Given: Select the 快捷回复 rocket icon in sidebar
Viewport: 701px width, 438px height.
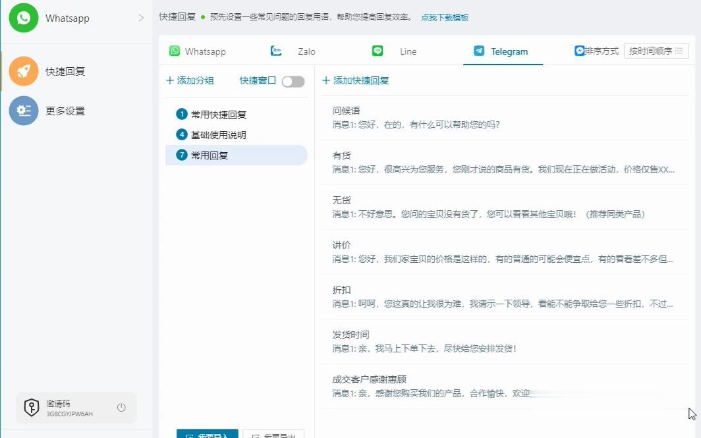Looking at the screenshot, I should pos(23,71).
